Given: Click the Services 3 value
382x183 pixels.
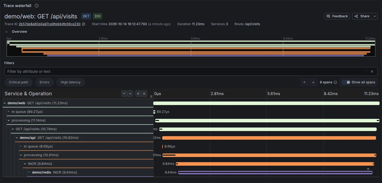Looking at the screenshot, I should [227, 24].
